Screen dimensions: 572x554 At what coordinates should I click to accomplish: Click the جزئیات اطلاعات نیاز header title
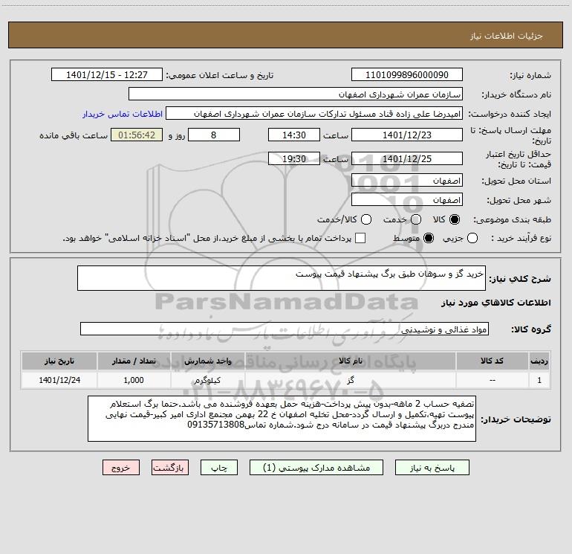507,36
